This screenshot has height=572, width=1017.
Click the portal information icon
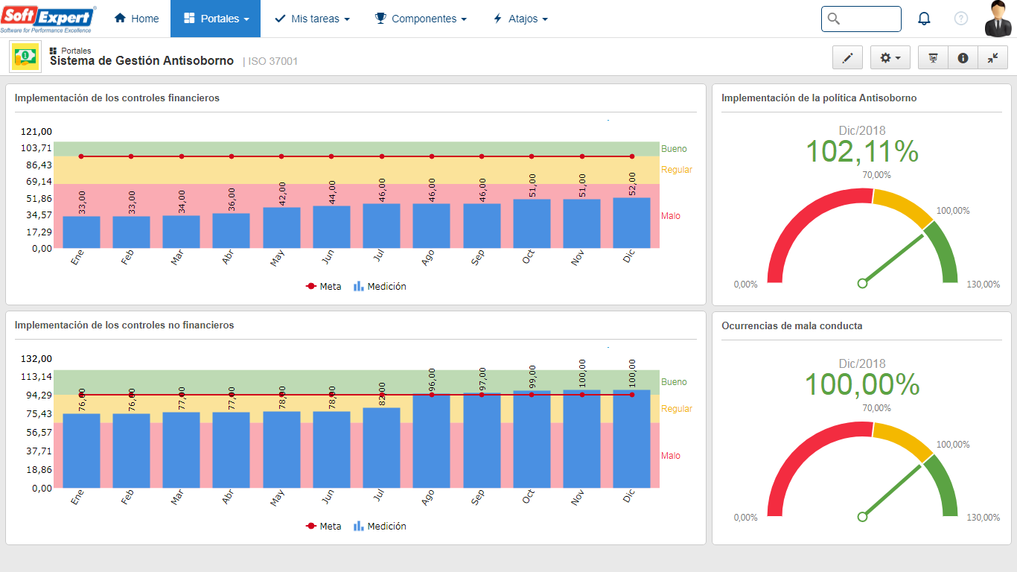point(963,57)
